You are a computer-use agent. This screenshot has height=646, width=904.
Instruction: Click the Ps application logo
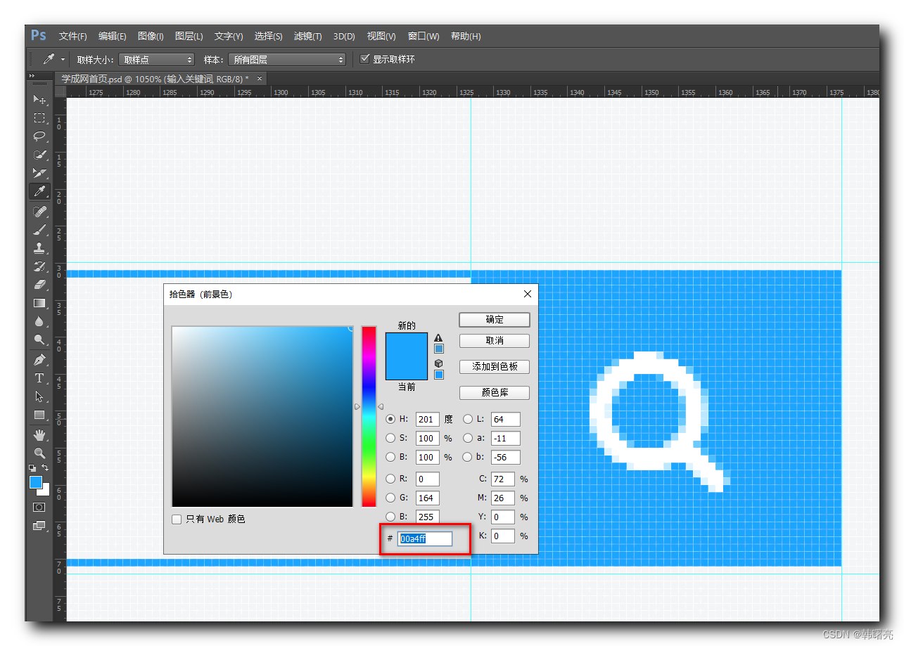click(x=39, y=36)
